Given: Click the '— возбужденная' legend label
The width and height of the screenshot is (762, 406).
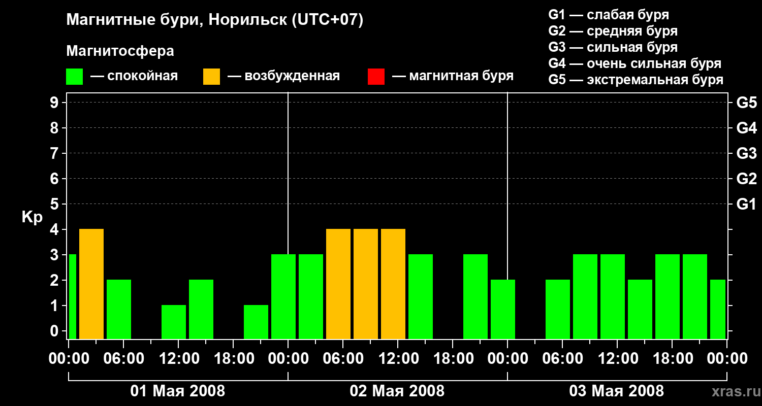Looking at the screenshot, I should [283, 76].
